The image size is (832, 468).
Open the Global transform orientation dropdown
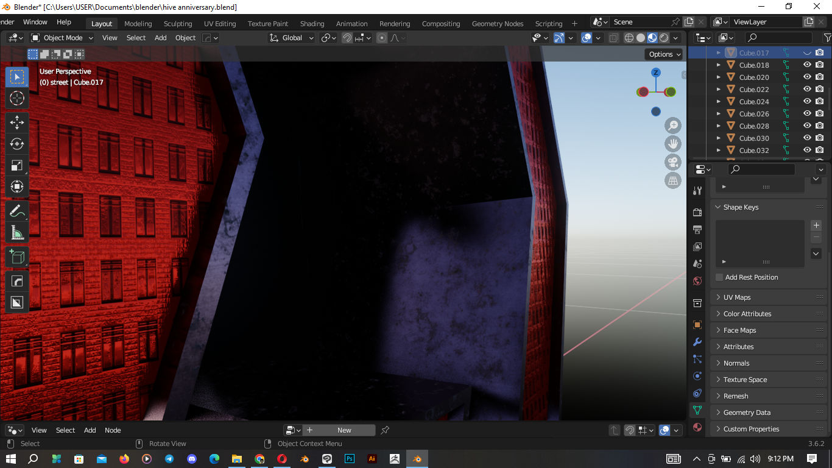coord(292,38)
